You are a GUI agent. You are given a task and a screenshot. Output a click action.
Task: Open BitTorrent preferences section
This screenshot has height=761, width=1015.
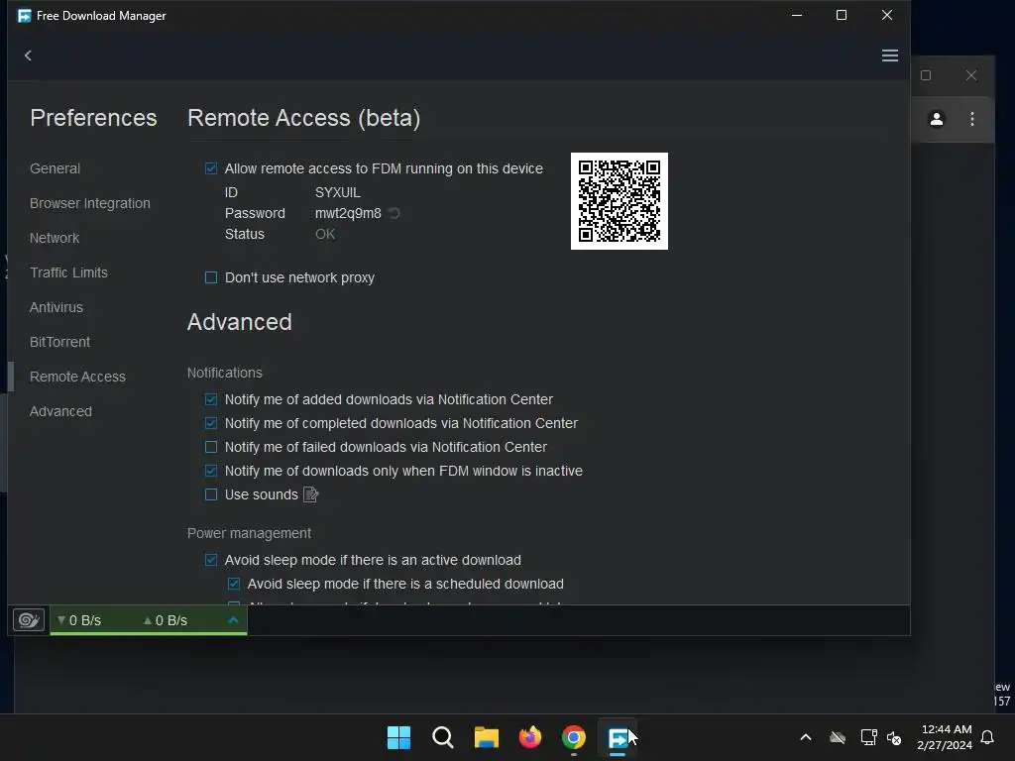tap(59, 342)
